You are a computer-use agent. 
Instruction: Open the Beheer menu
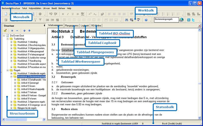(62, 8)
